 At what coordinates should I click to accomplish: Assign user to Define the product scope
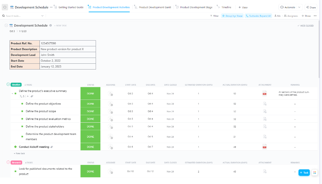[111, 111]
